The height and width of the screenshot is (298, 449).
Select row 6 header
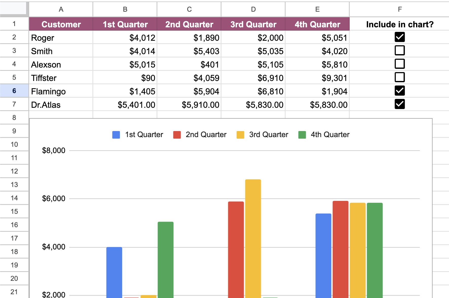14,91
